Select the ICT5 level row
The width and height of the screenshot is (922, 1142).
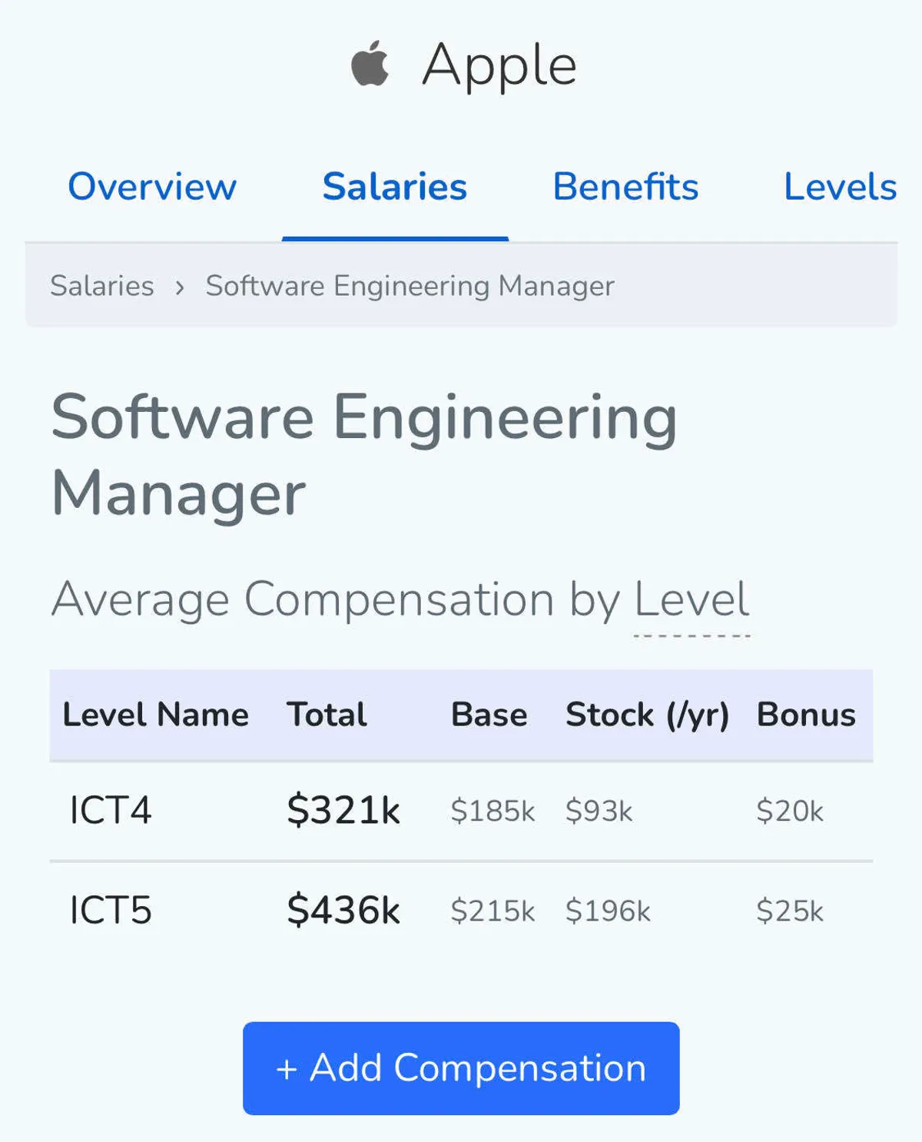(x=111, y=911)
